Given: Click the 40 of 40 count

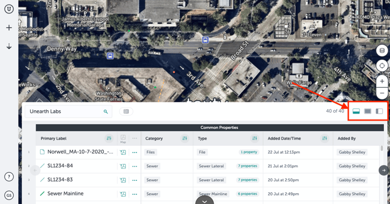Looking at the screenshot, I should pyautogui.click(x=335, y=111).
